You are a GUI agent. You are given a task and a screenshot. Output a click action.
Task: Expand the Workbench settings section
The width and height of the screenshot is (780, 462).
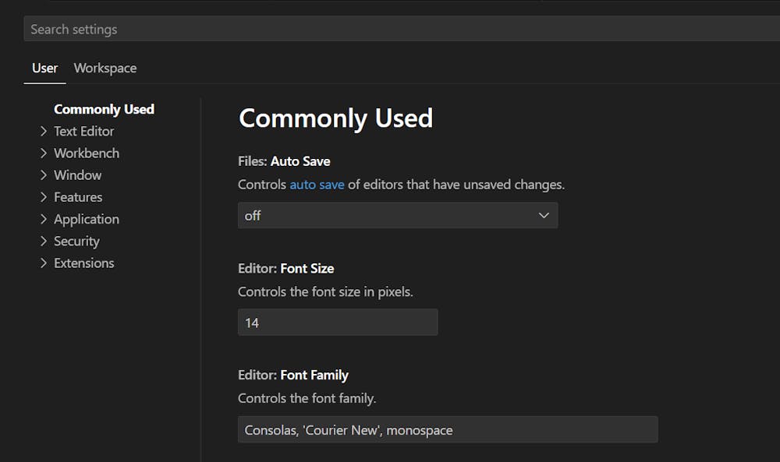tap(44, 153)
